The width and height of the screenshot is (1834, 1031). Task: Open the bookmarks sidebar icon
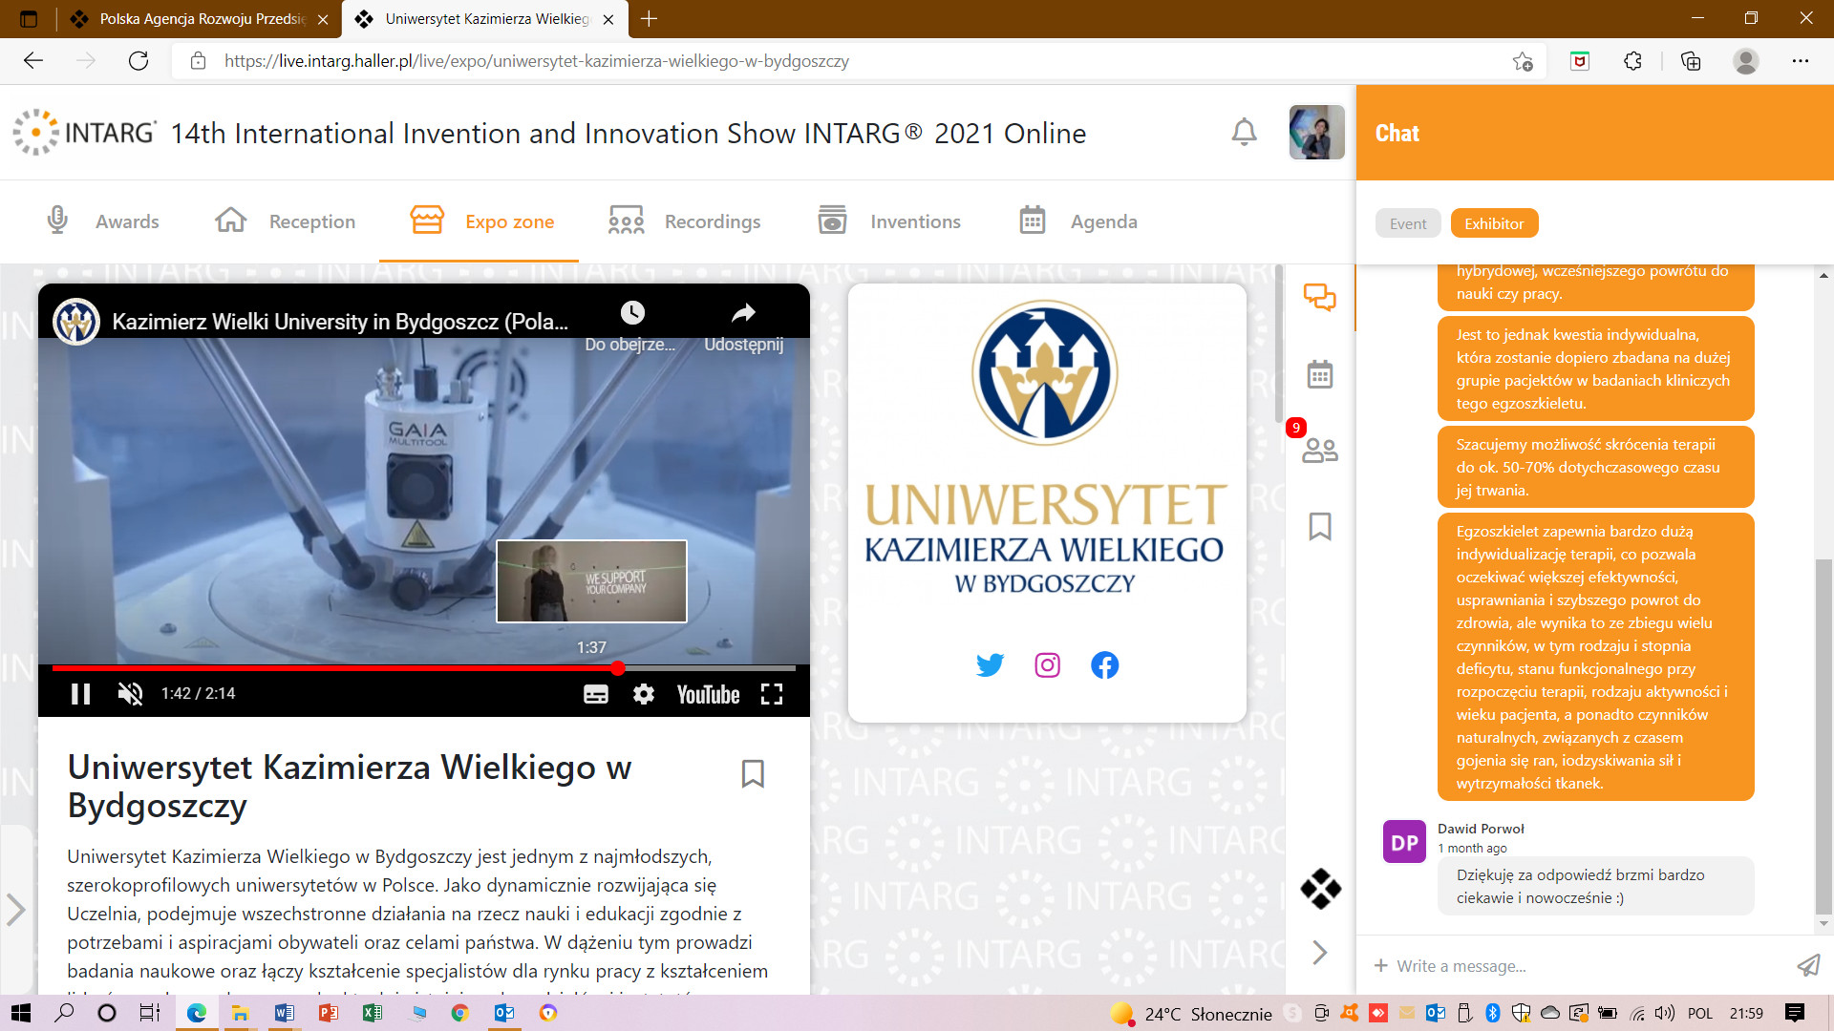pyautogui.click(x=1320, y=526)
